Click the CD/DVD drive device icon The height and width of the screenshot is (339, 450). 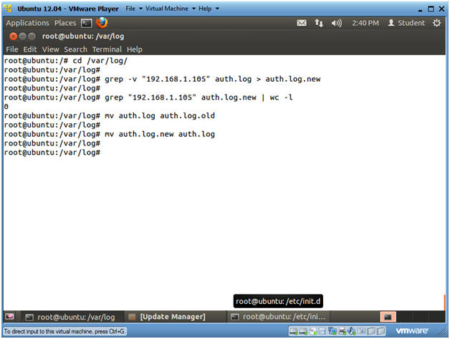(x=313, y=331)
